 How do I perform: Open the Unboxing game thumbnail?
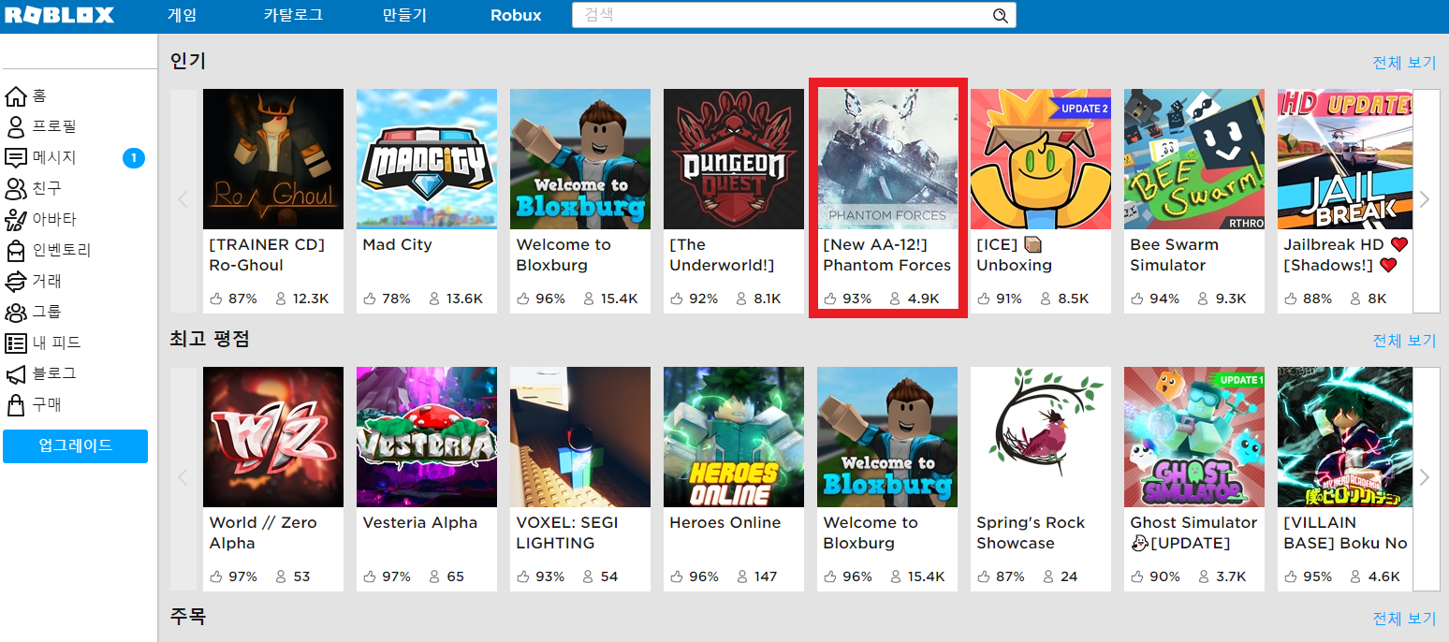1041,159
